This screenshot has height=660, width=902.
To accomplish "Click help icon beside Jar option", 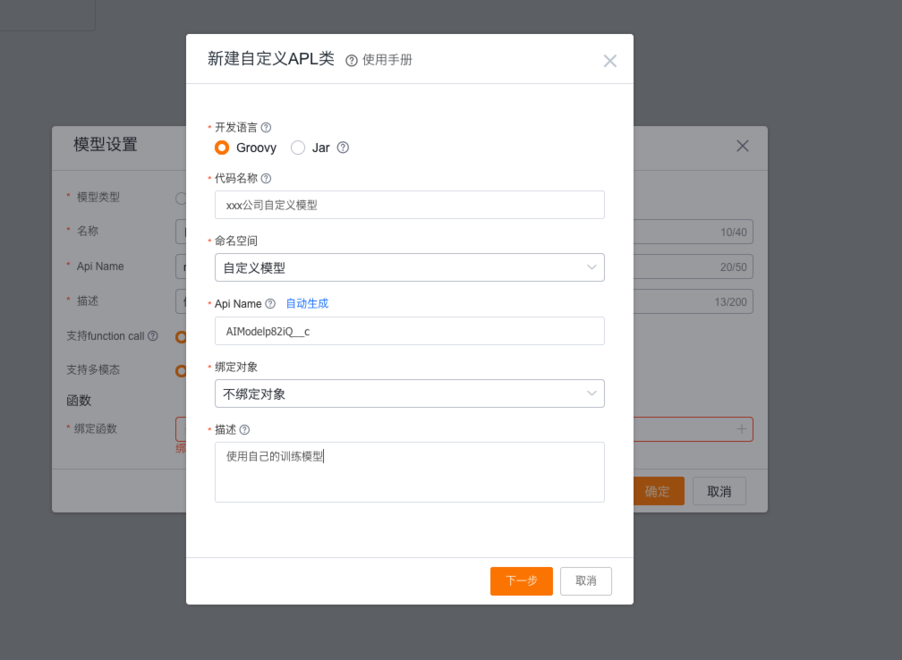I will pos(343,148).
